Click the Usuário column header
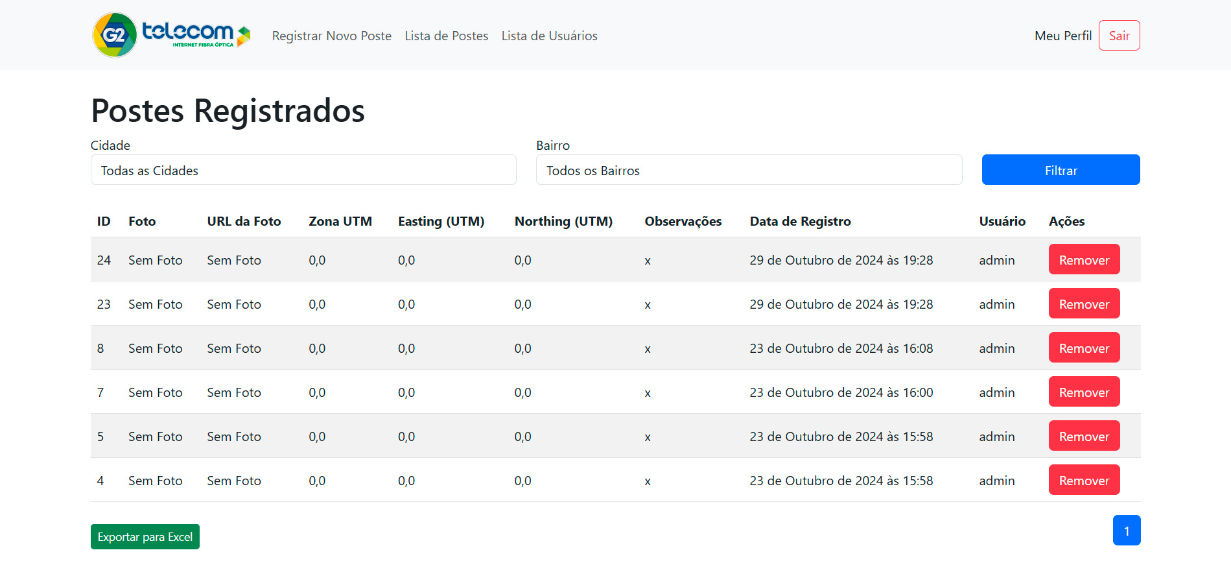Screen dimensions: 1231x561 [1002, 221]
